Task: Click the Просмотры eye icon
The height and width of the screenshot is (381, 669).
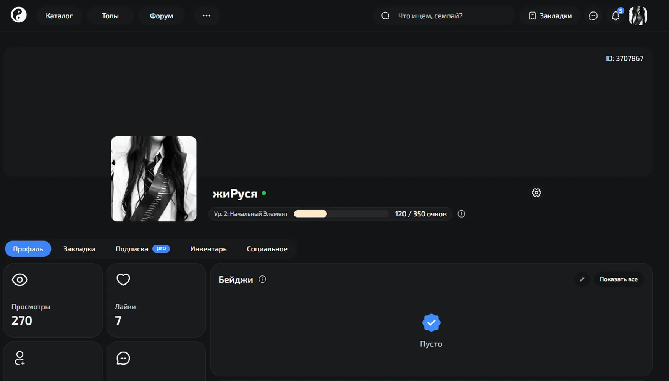Action: [20, 280]
